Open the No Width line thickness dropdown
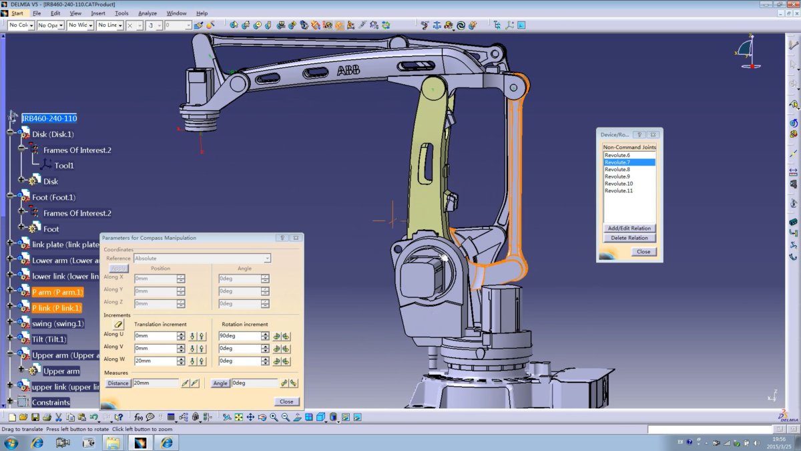The image size is (801, 451). [80, 25]
